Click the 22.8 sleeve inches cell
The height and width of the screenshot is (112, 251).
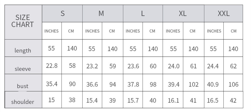52,65
